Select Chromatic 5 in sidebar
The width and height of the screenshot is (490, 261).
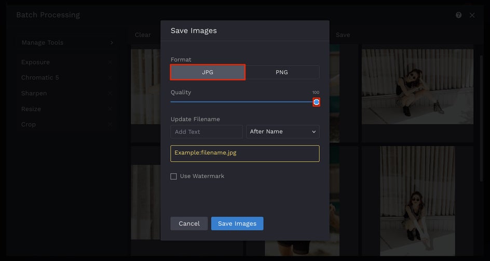coord(40,77)
